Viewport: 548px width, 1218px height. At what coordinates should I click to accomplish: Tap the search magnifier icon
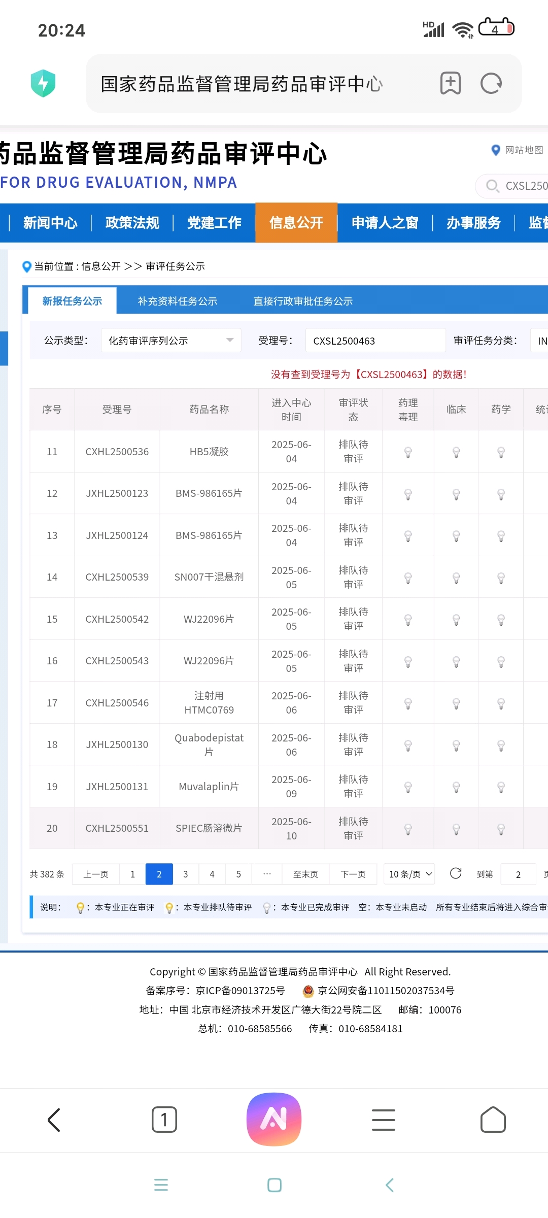click(492, 186)
